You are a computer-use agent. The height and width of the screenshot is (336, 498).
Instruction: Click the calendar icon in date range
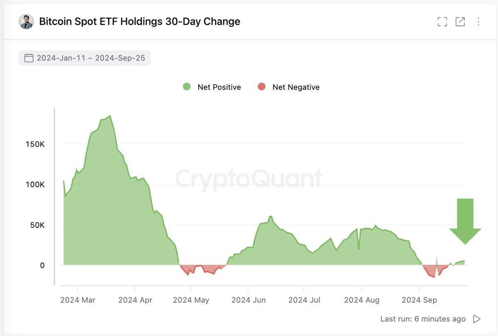29,58
